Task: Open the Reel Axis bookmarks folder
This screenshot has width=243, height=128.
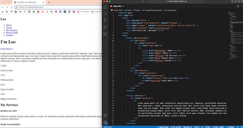Action: pyautogui.click(x=96, y=12)
